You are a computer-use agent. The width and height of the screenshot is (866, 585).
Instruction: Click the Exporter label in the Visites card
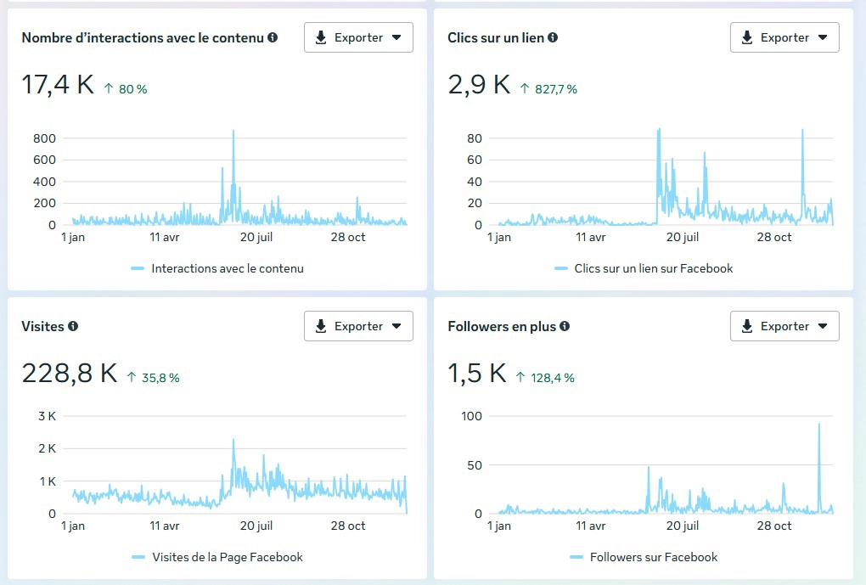point(358,326)
